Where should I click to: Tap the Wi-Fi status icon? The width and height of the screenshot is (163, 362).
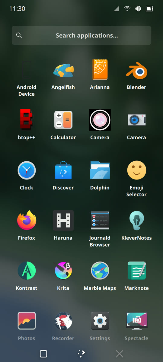[127, 9]
